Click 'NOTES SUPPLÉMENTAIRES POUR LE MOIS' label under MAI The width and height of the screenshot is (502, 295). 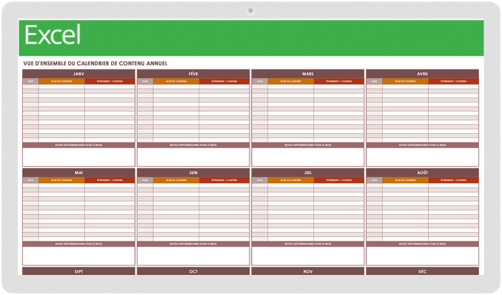79,244
